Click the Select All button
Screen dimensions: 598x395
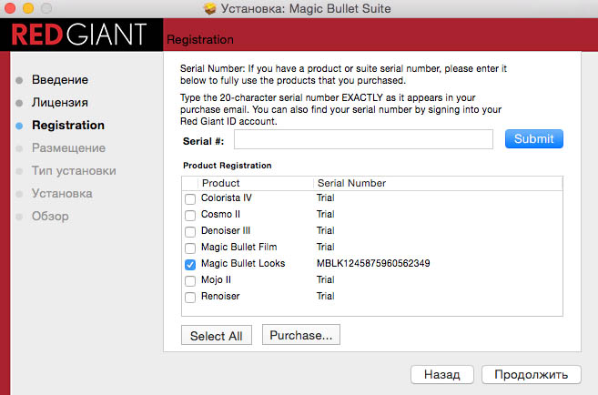coord(217,335)
